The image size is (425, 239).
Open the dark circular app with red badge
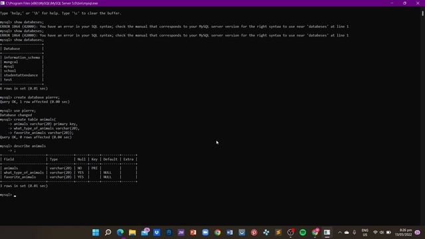point(291,232)
